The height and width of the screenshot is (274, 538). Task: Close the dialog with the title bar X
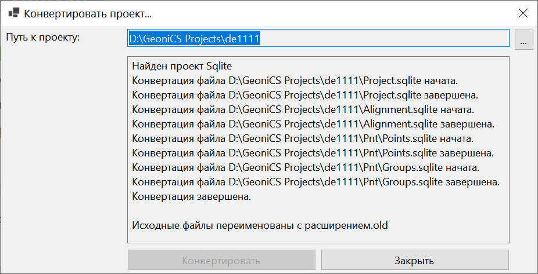[522, 12]
